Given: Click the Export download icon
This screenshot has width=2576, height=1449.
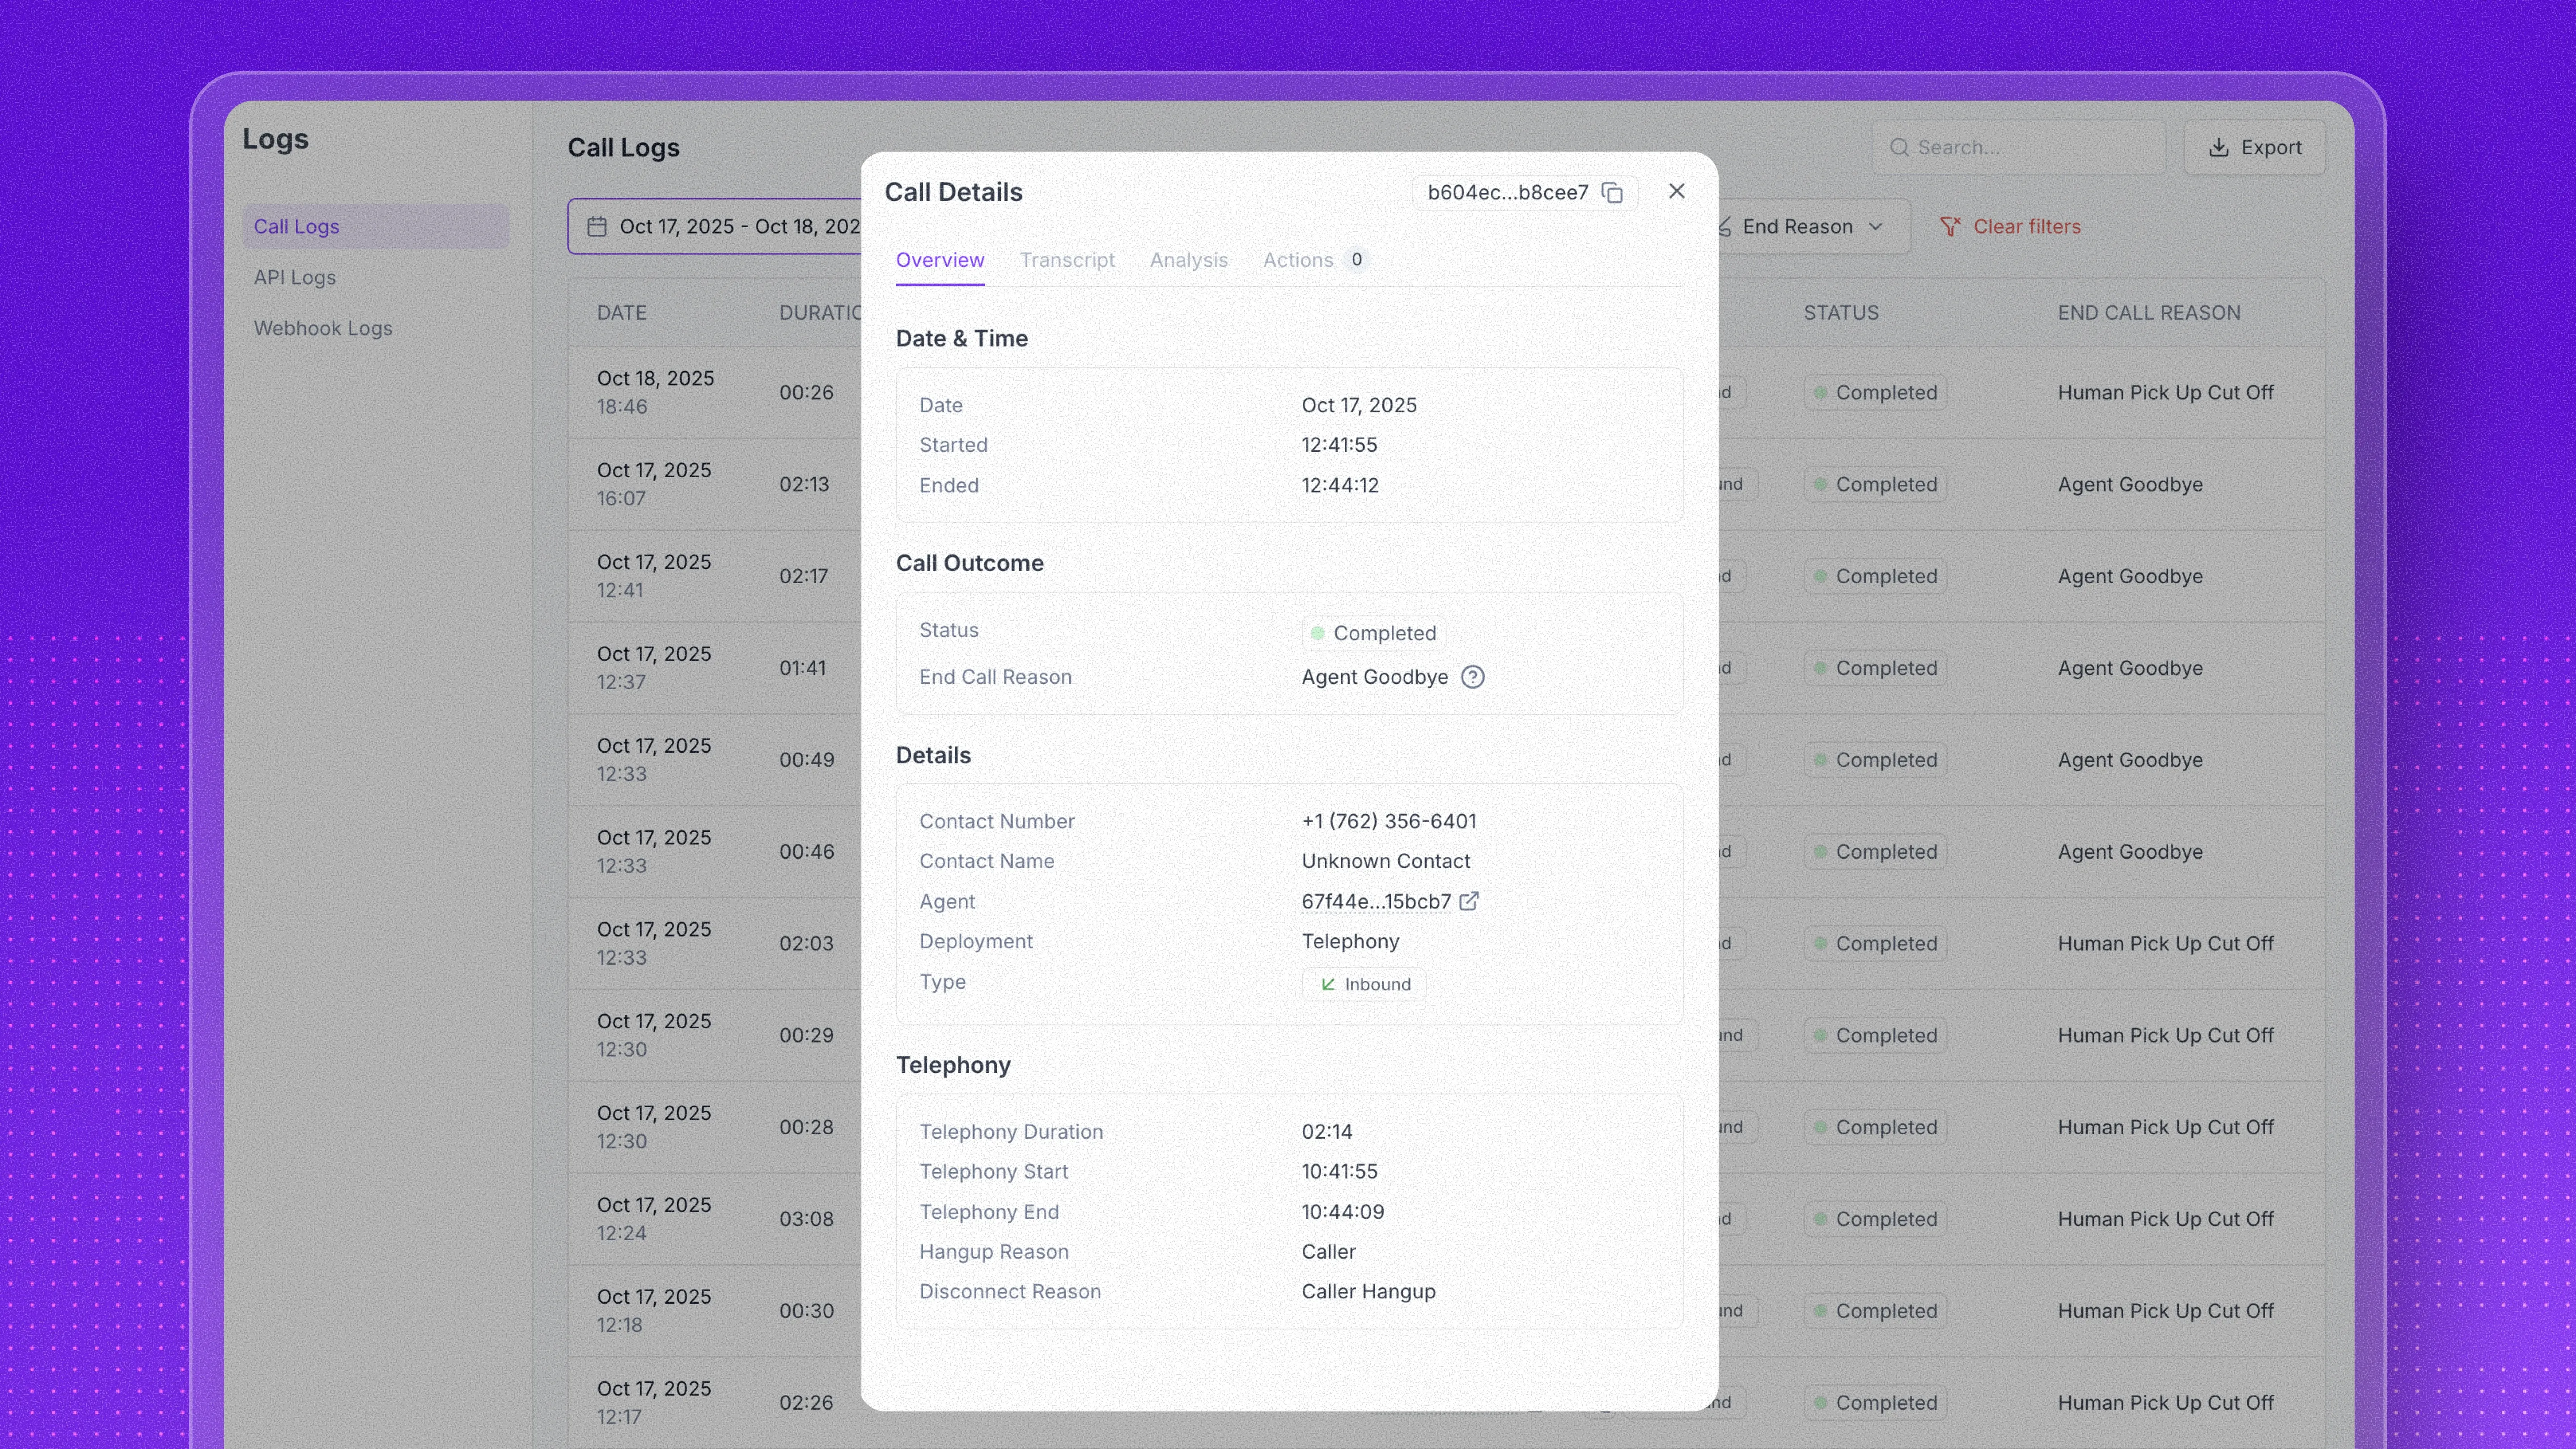Looking at the screenshot, I should click(x=2218, y=148).
